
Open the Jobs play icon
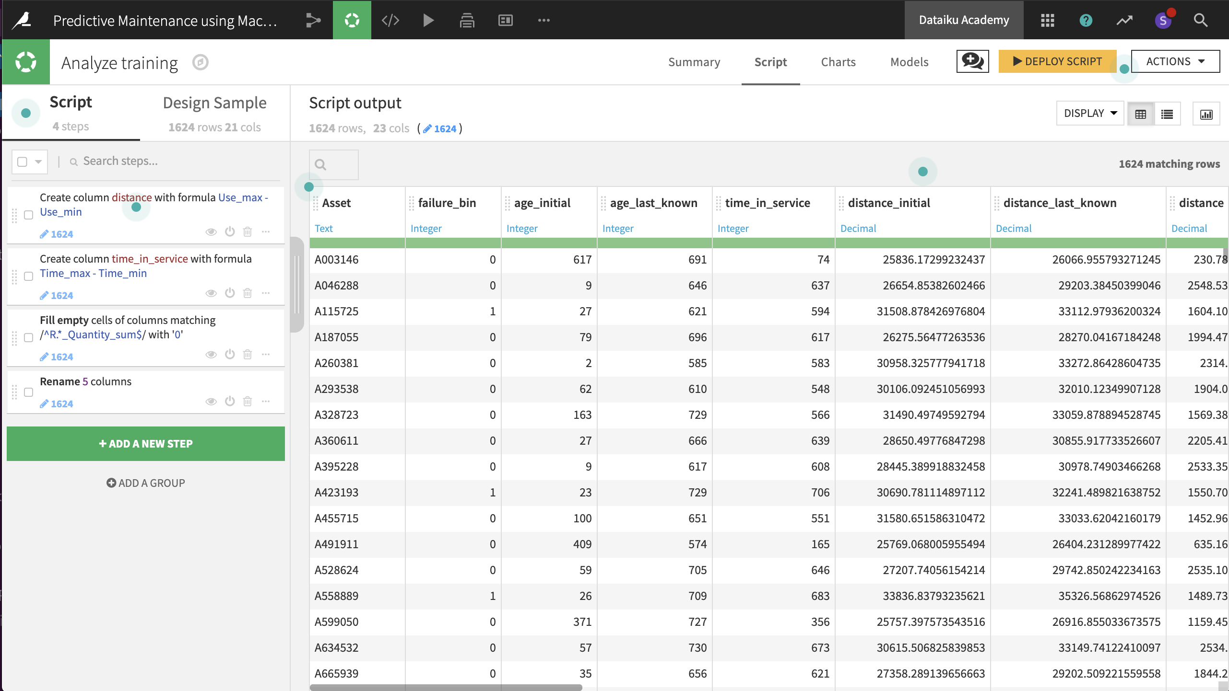(x=428, y=20)
